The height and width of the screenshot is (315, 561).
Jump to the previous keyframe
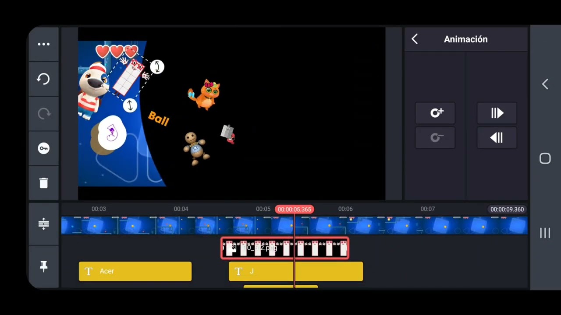point(497,138)
